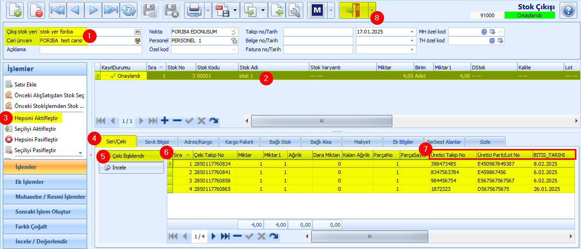Remove row with minus in upper grid navigator
The height and width of the screenshot is (249, 581).
[177, 121]
